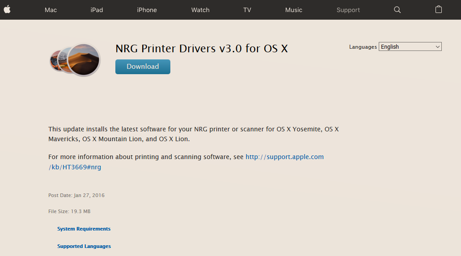The width and height of the screenshot is (461, 256).
Task: Expand the Supported Languages section
Action: 84,246
